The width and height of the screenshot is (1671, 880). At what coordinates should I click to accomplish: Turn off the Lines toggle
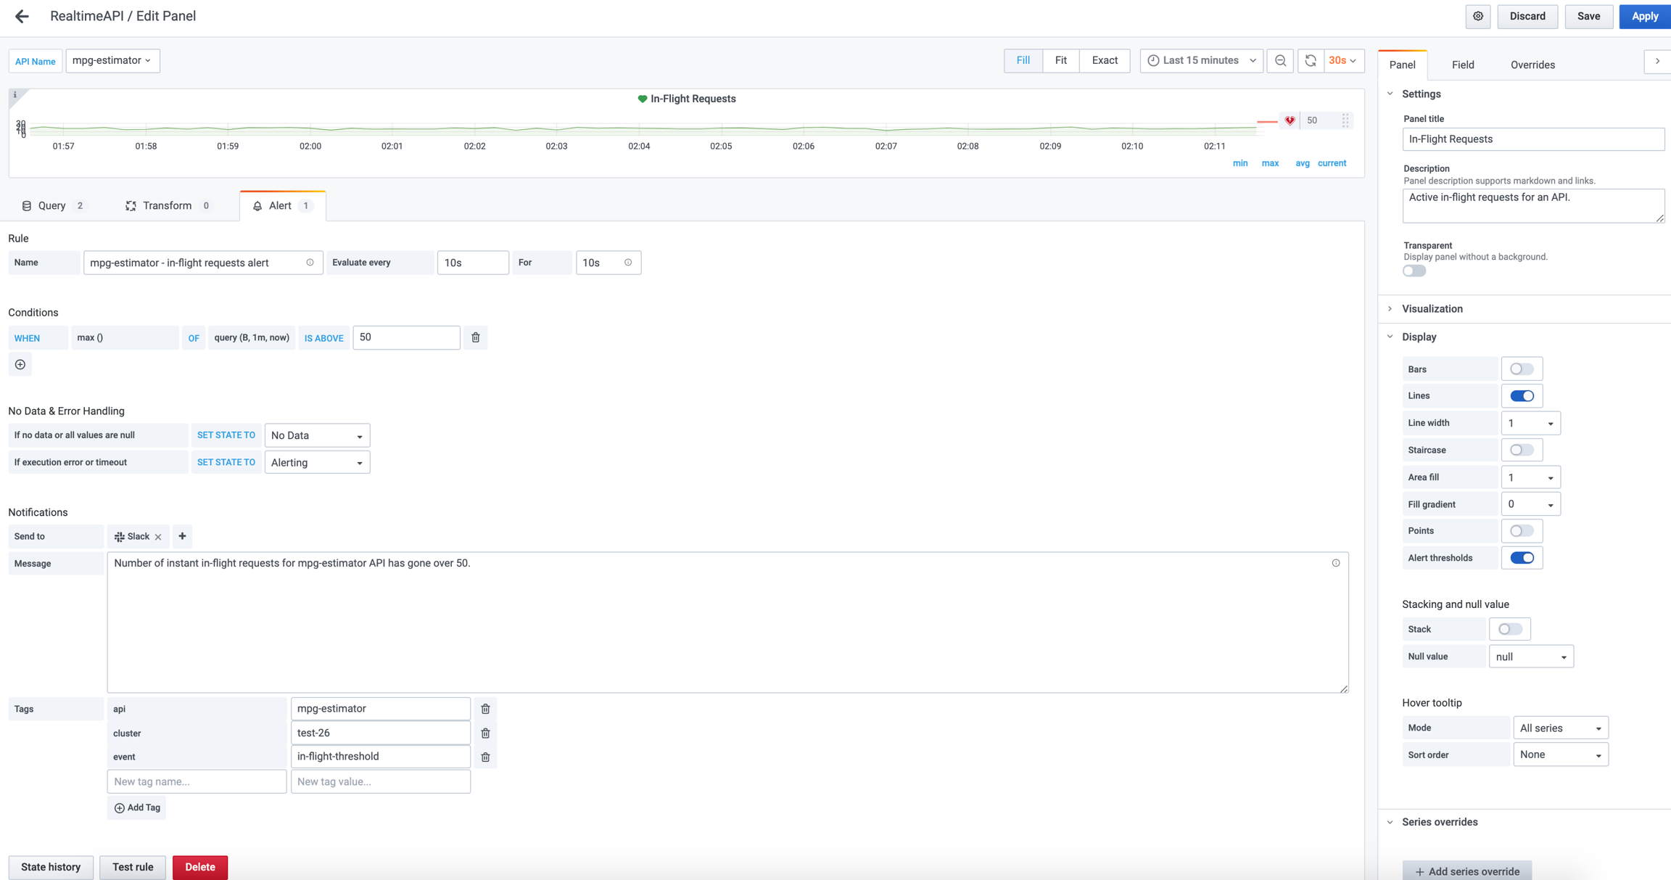[x=1521, y=396]
